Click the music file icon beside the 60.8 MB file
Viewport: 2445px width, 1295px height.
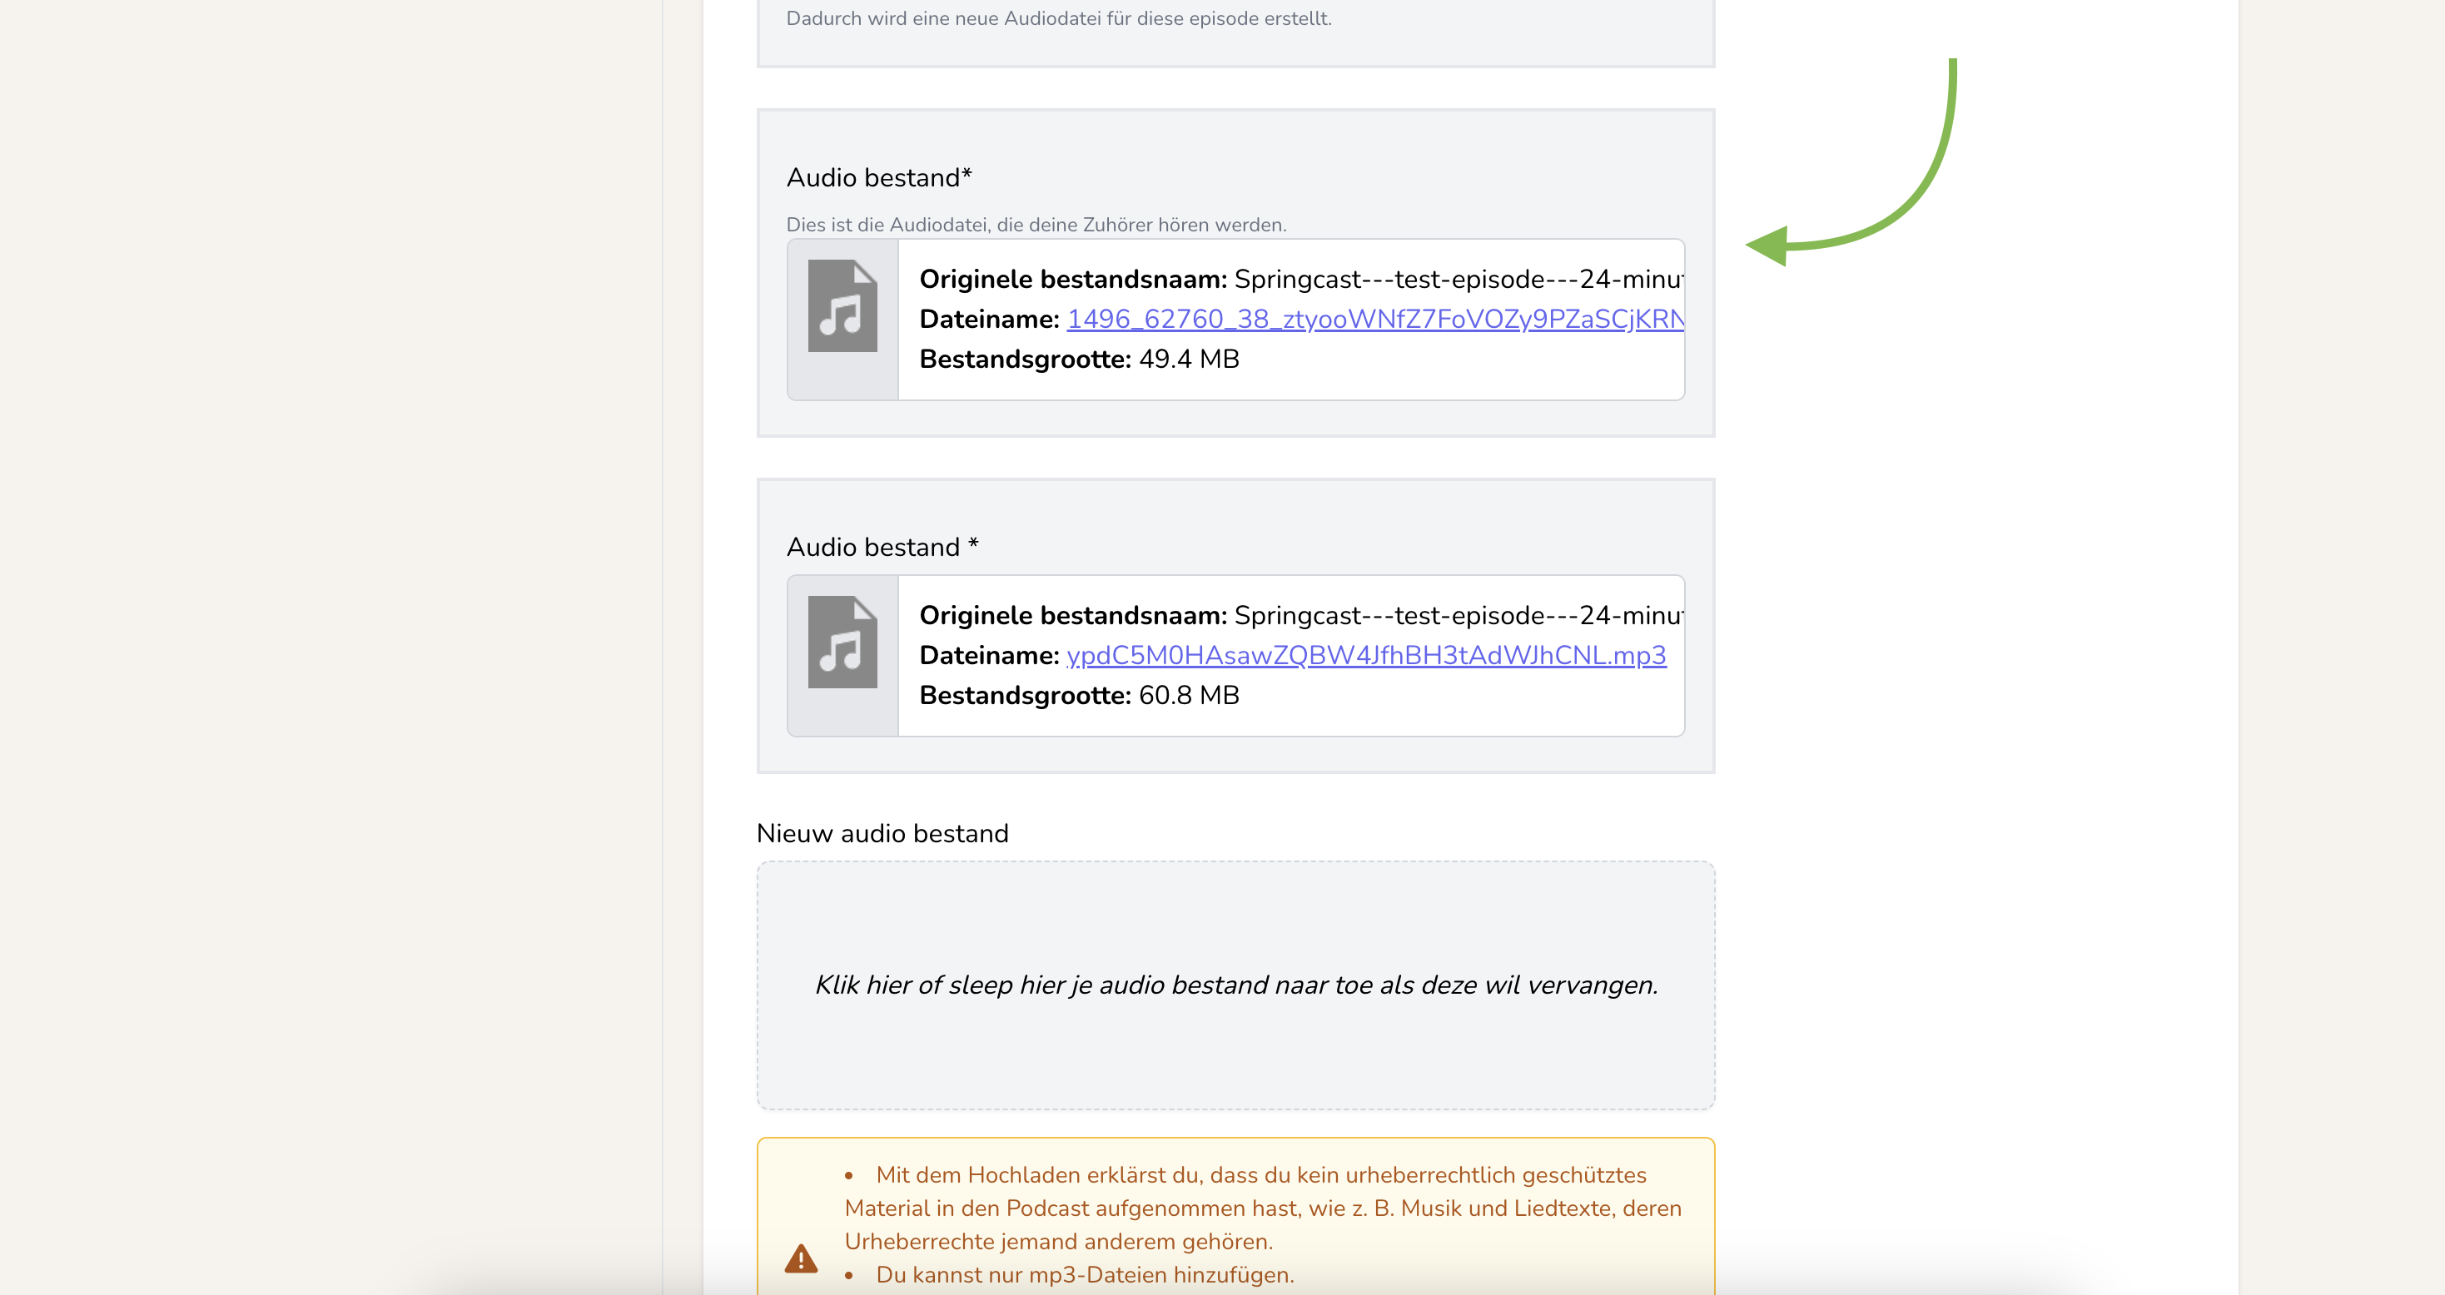pos(842,642)
